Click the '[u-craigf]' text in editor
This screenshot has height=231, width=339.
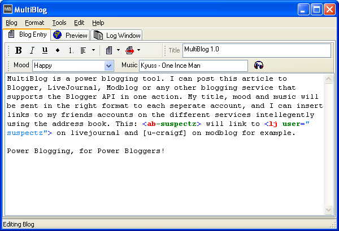coord(165,133)
